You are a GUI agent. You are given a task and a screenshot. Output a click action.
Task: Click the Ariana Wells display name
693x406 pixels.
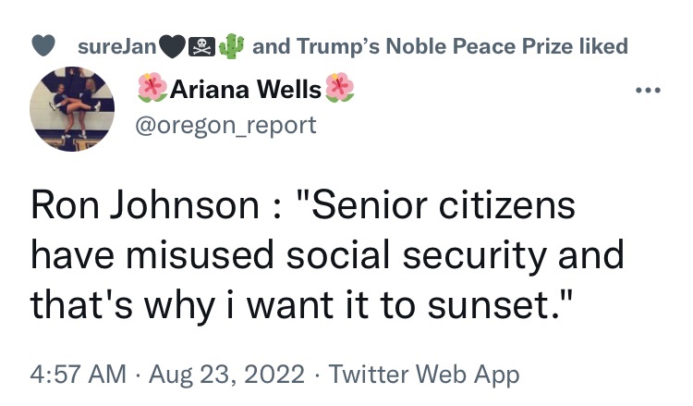coord(245,91)
